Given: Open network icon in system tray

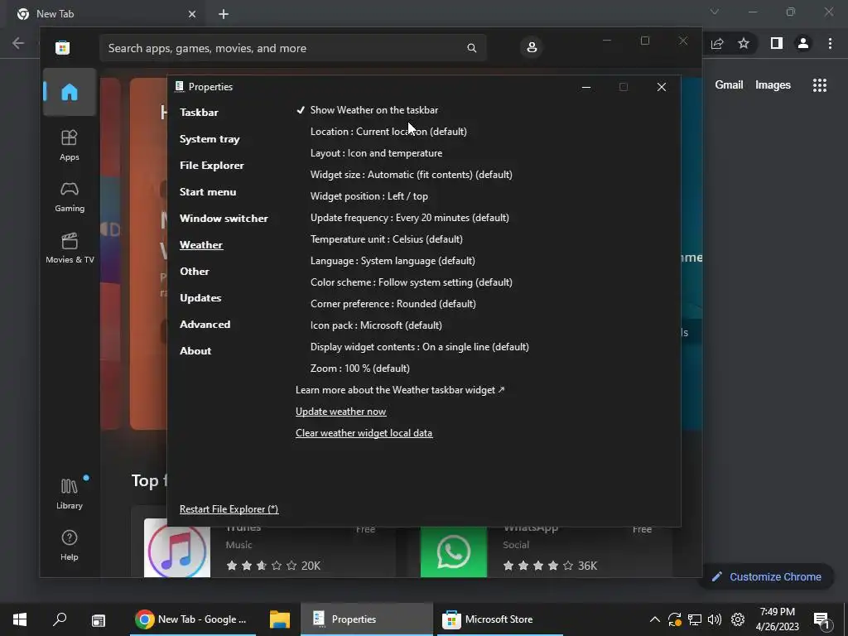Looking at the screenshot, I should click(x=695, y=619).
